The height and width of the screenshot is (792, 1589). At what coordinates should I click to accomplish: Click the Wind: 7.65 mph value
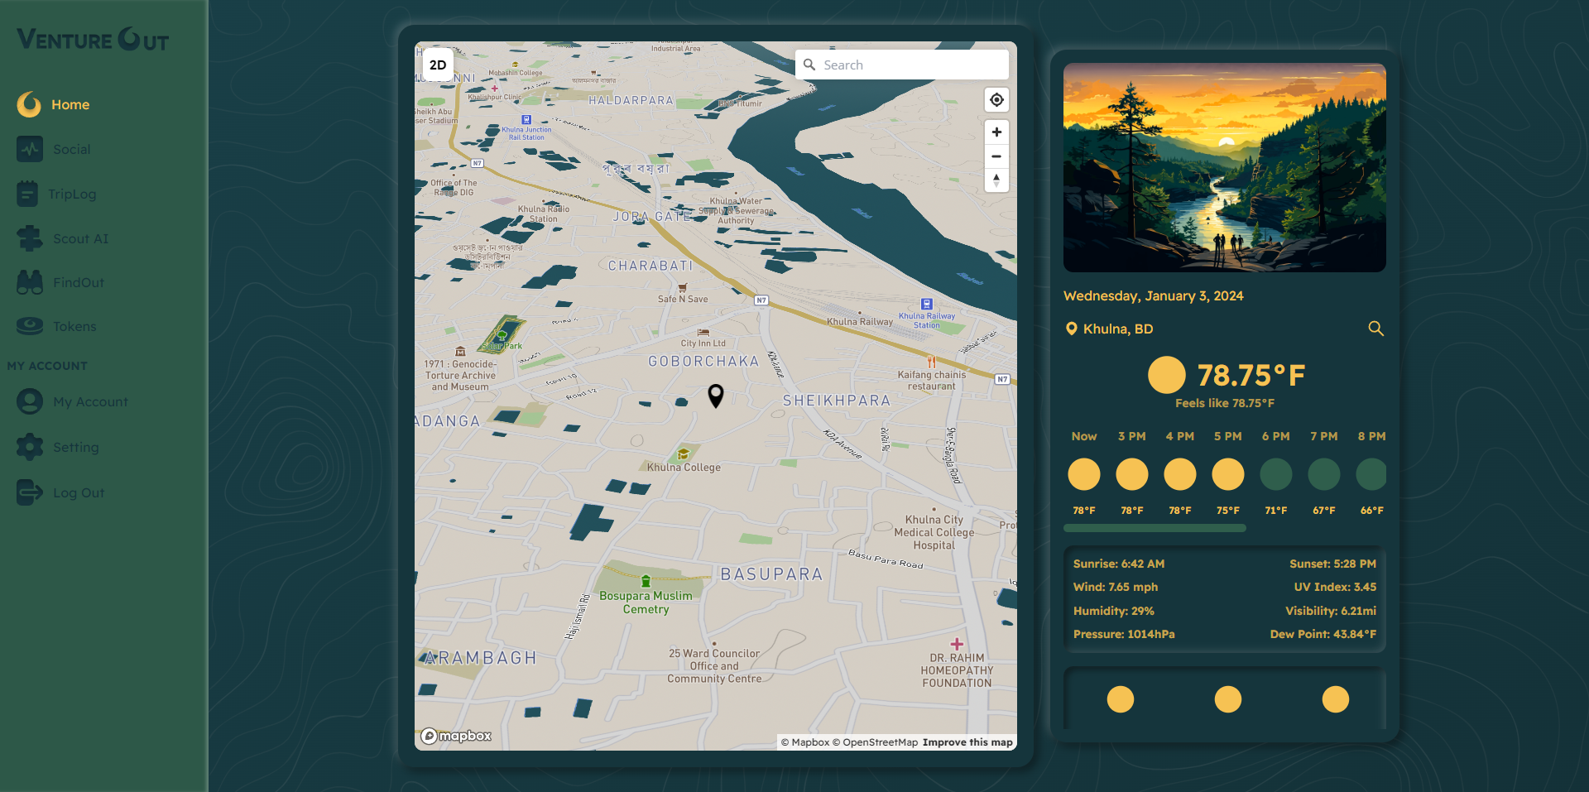[1116, 587]
